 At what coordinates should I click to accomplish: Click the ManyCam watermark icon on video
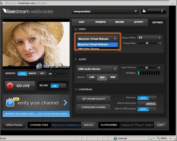[x=39, y=66]
